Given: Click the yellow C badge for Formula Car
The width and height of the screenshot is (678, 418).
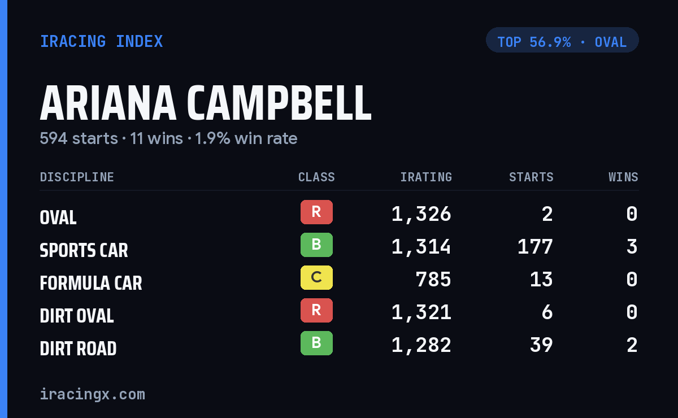Looking at the screenshot, I should pos(316,277).
